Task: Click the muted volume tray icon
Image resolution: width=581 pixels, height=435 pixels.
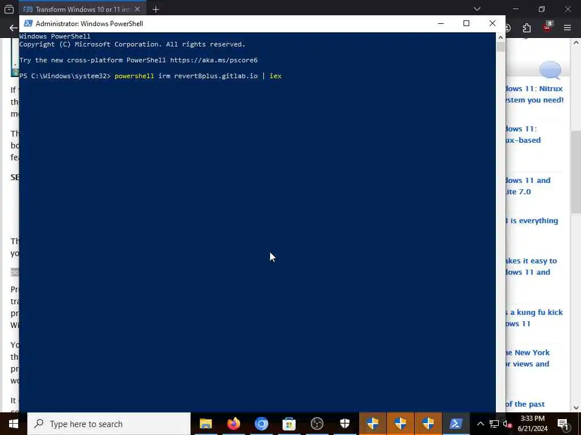Action: (508, 424)
